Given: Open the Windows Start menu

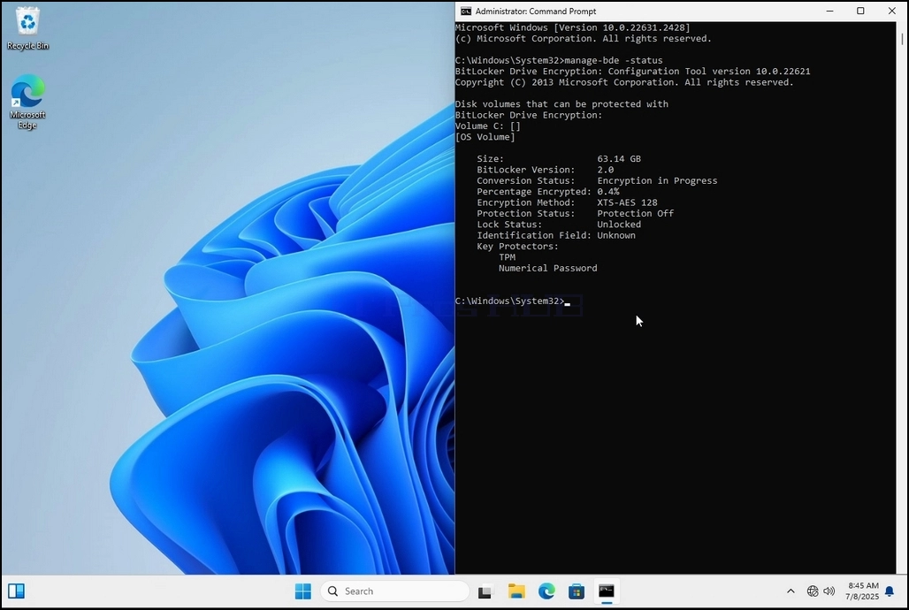Looking at the screenshot, I should pyautogui.click(x=302, y=591).
